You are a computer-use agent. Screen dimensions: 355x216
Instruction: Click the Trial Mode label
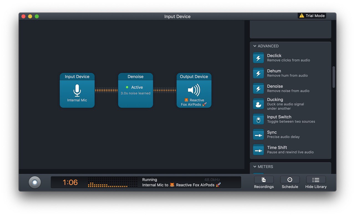coord(315,16)
